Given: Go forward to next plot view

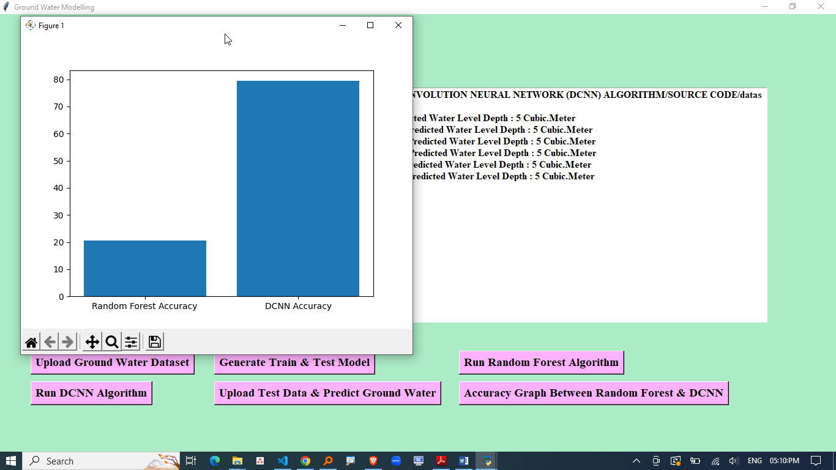Looking at the screenshot, I should click(x=68, y=342).
